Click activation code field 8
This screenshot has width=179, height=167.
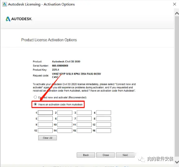coord(103,118)
